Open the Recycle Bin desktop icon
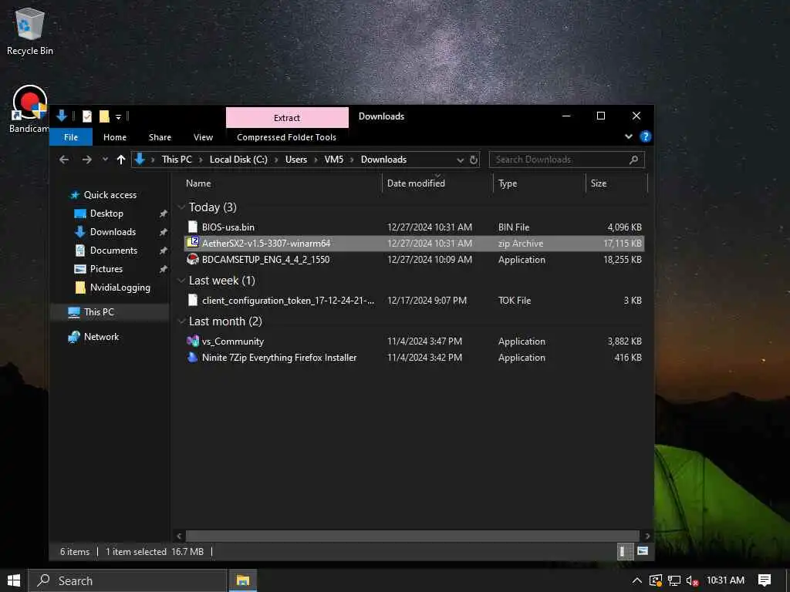790x592 pixels. pos(30,31)
